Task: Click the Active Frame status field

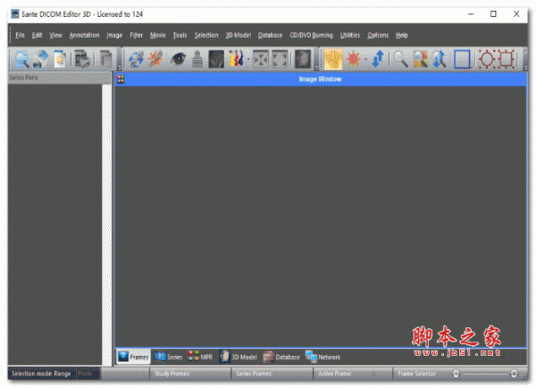Action: (353, 374)
